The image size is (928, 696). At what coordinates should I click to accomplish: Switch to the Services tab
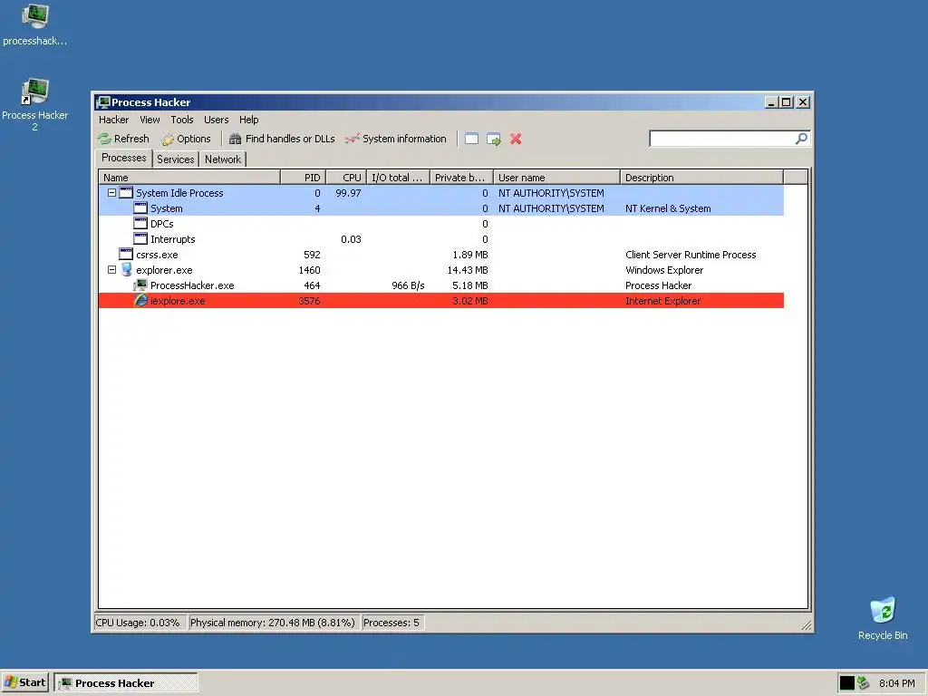click(176, 159)
